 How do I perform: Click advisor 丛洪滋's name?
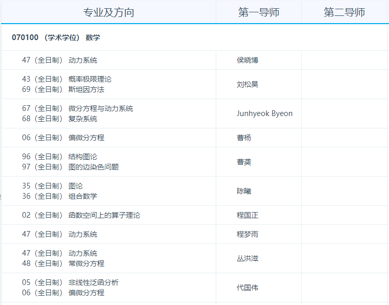(248, 258)
